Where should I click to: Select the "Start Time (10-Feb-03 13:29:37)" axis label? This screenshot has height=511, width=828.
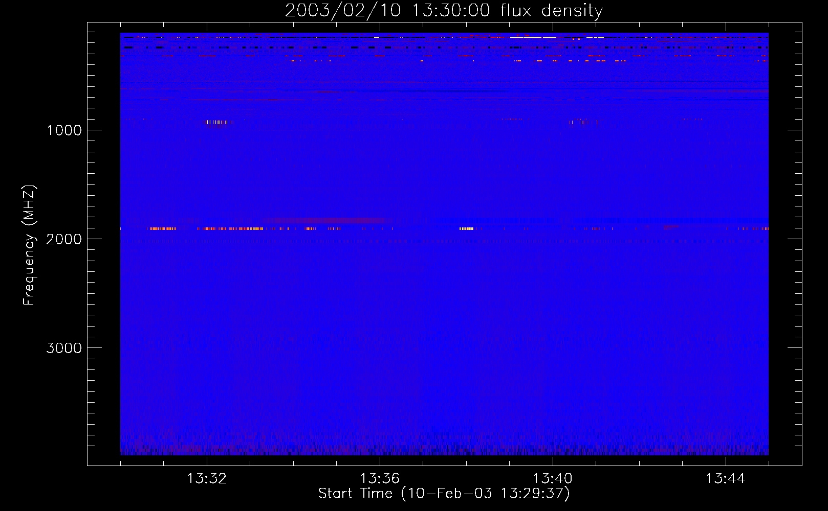pyautogui.click(x=444, y=494)
